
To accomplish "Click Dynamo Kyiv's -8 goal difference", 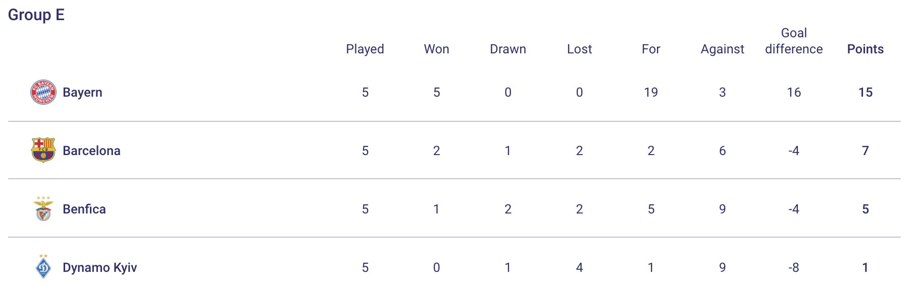I will click(794, 268).
